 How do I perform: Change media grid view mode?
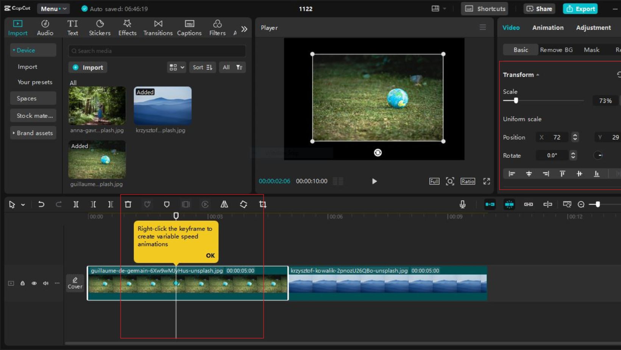[x=176, y=67]
